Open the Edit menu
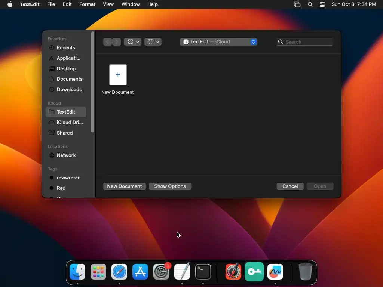Image resolution: width=383 pixels, height=287 pixels. pyautogui.click(x=67, y=4)
